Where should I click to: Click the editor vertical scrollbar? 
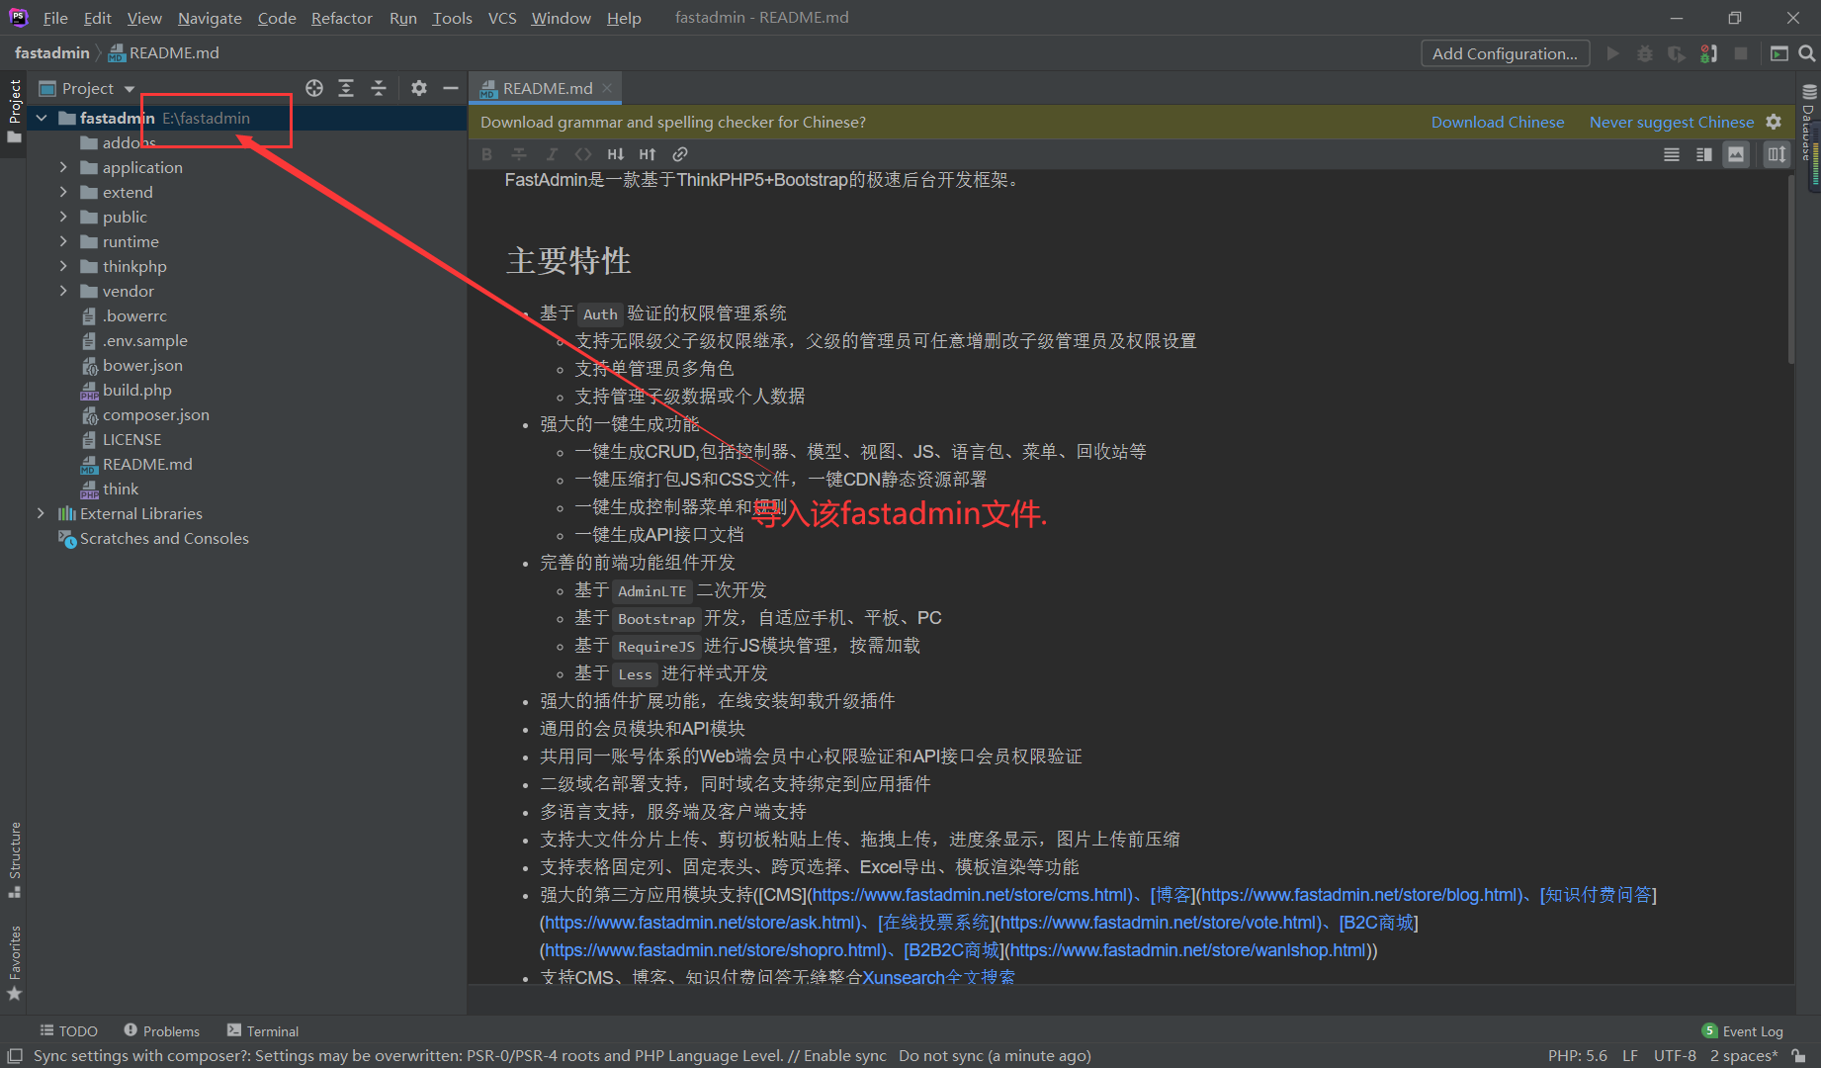(1790, 269)
